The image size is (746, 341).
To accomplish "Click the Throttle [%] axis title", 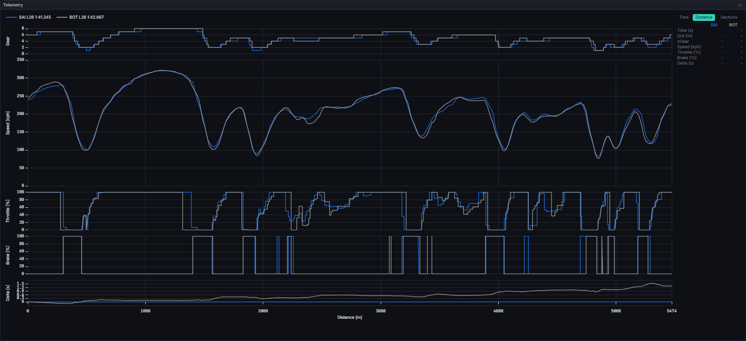I will (8, 211).
